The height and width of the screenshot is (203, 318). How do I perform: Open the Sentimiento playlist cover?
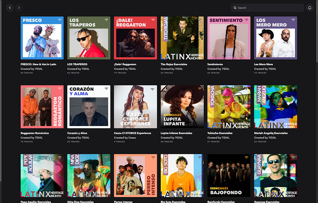click(229, 38)
